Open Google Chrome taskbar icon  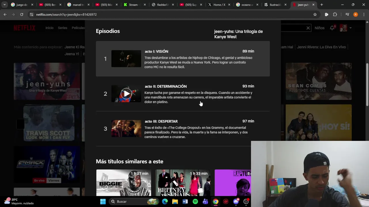point(216,202)
